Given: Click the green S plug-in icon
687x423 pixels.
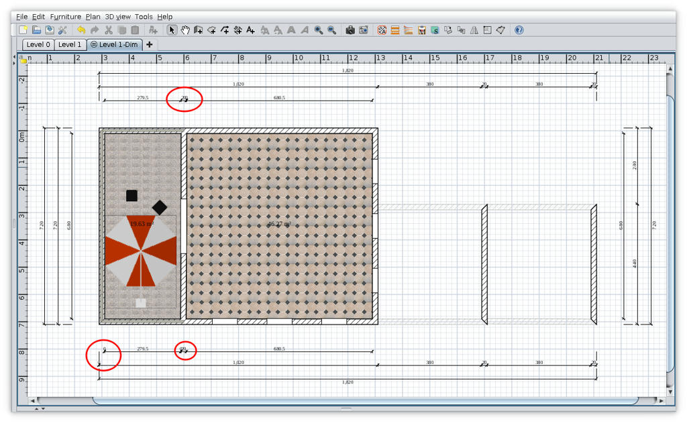Looking at the screenshot, I should pyautogui.click(x=435, y=30).
